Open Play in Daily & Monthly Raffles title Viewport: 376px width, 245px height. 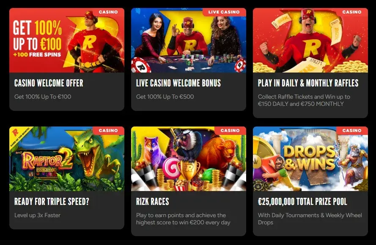(308, 83)
